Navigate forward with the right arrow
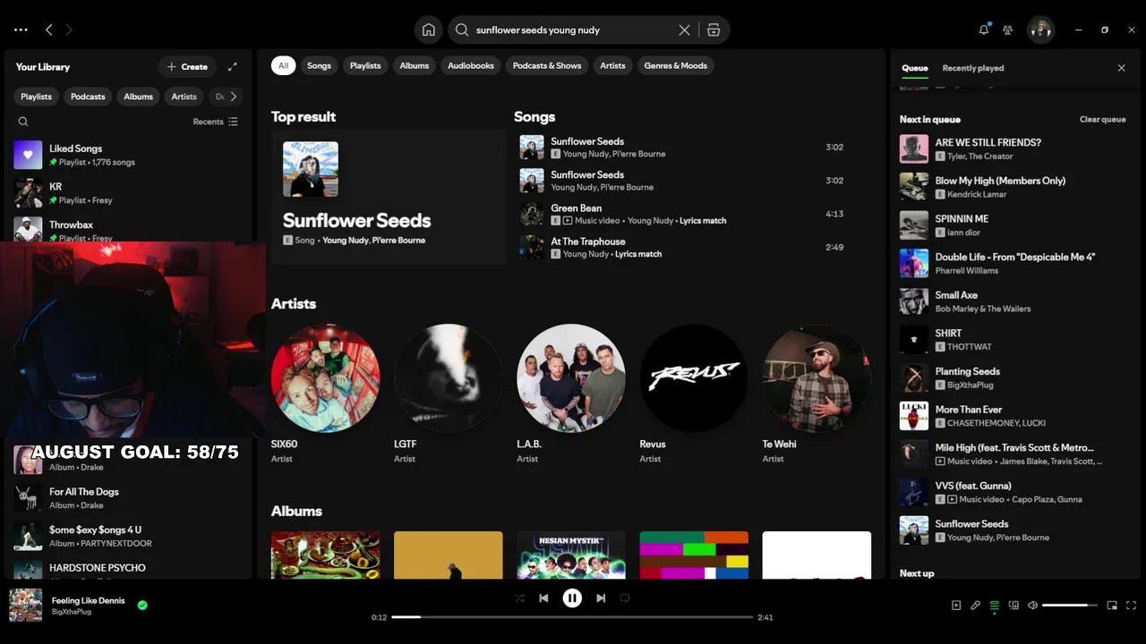The width and height of the screenshot is (1146, 644). pyautogui.click(x=68, y=30)
